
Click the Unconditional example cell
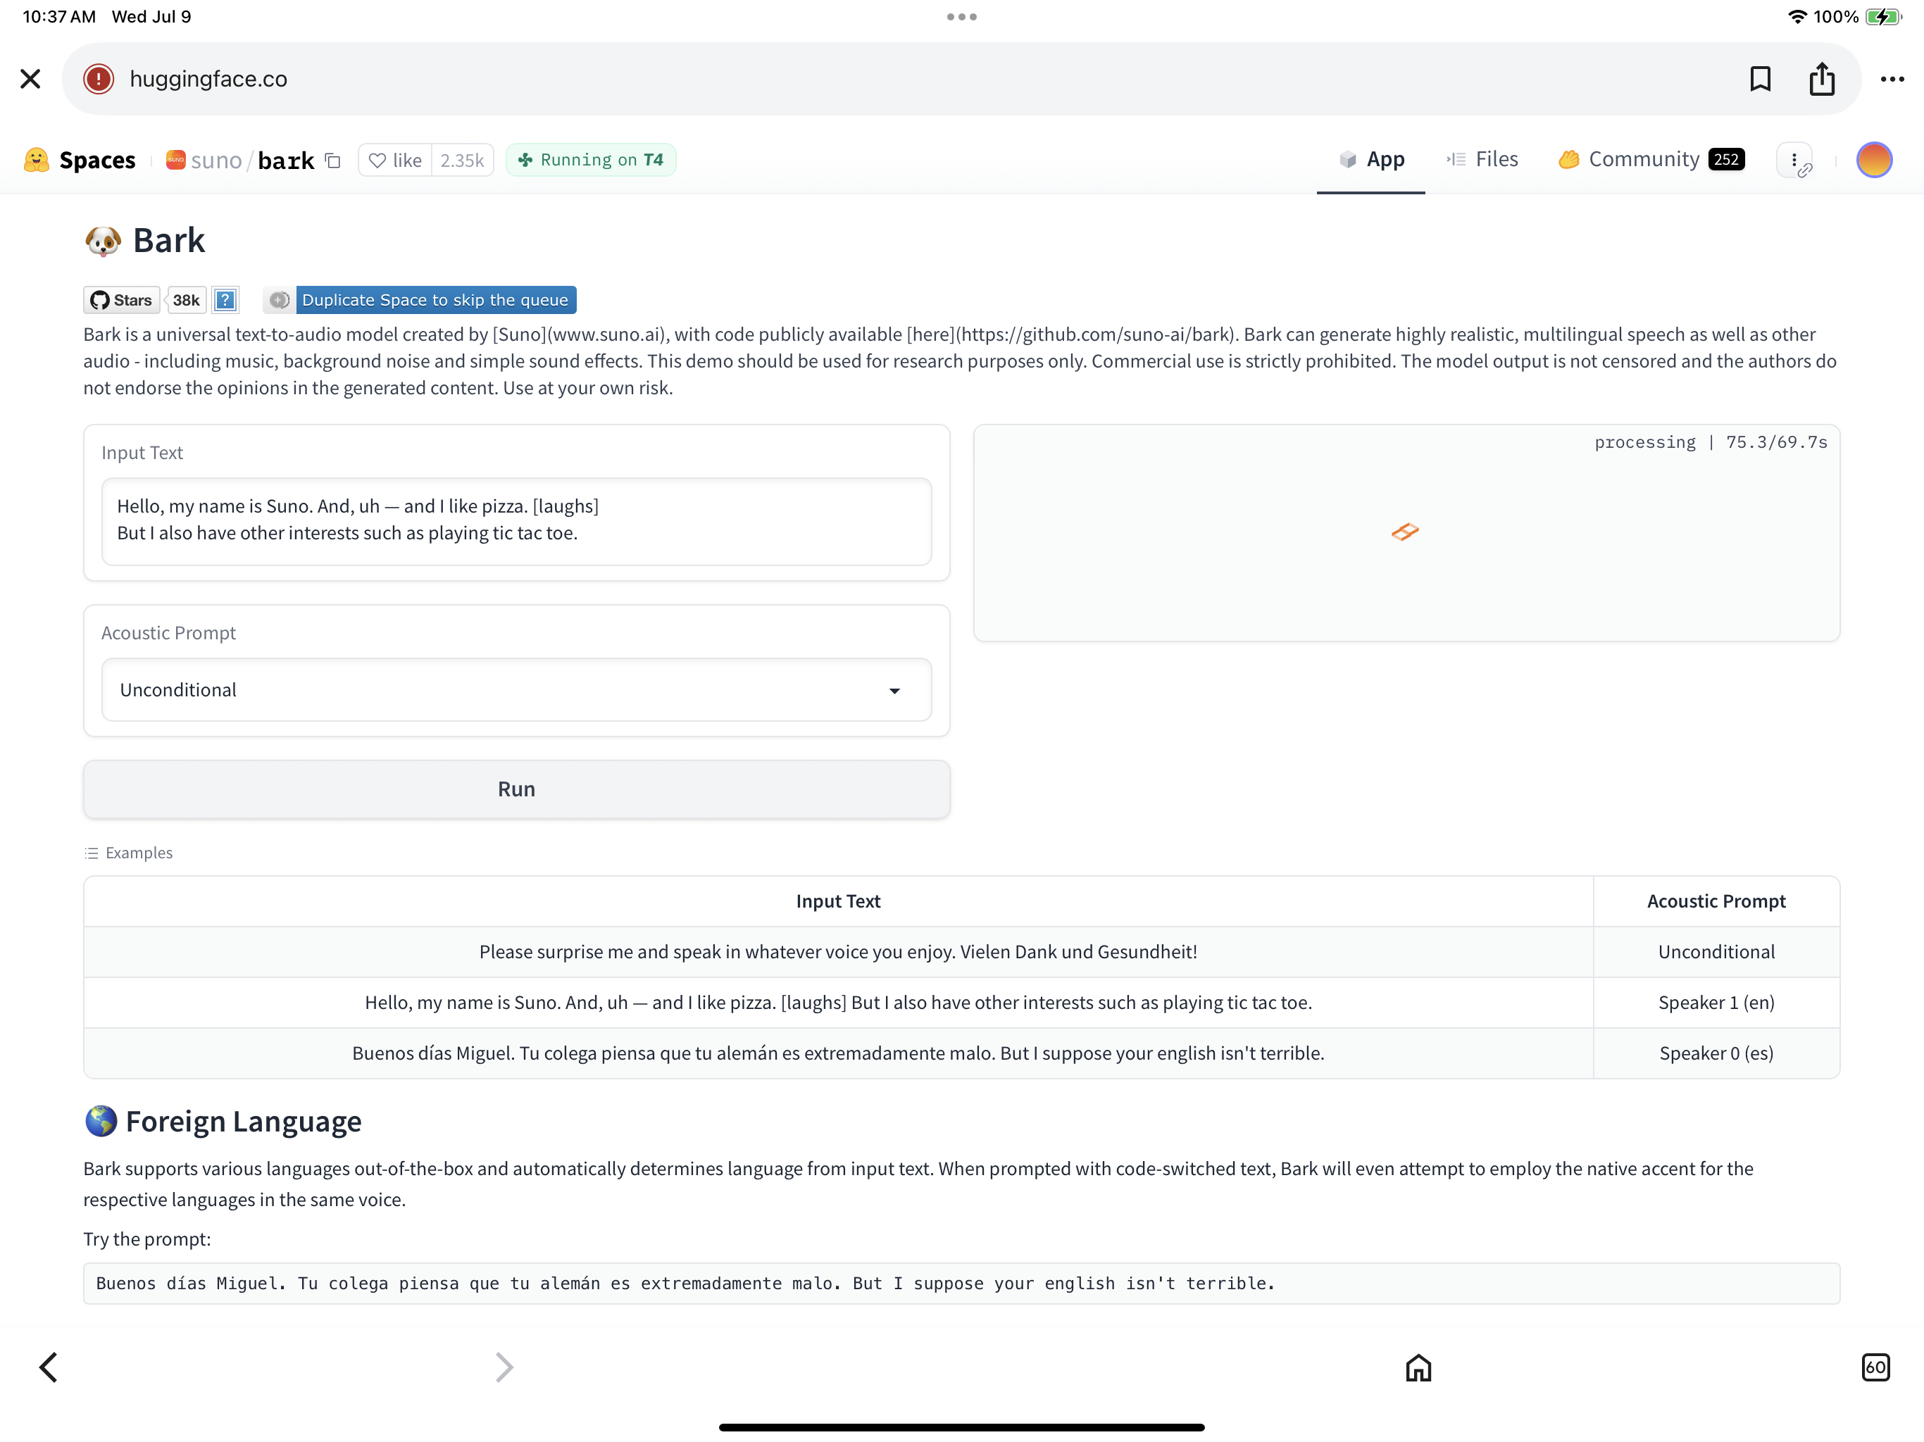tap(1716, 953)
